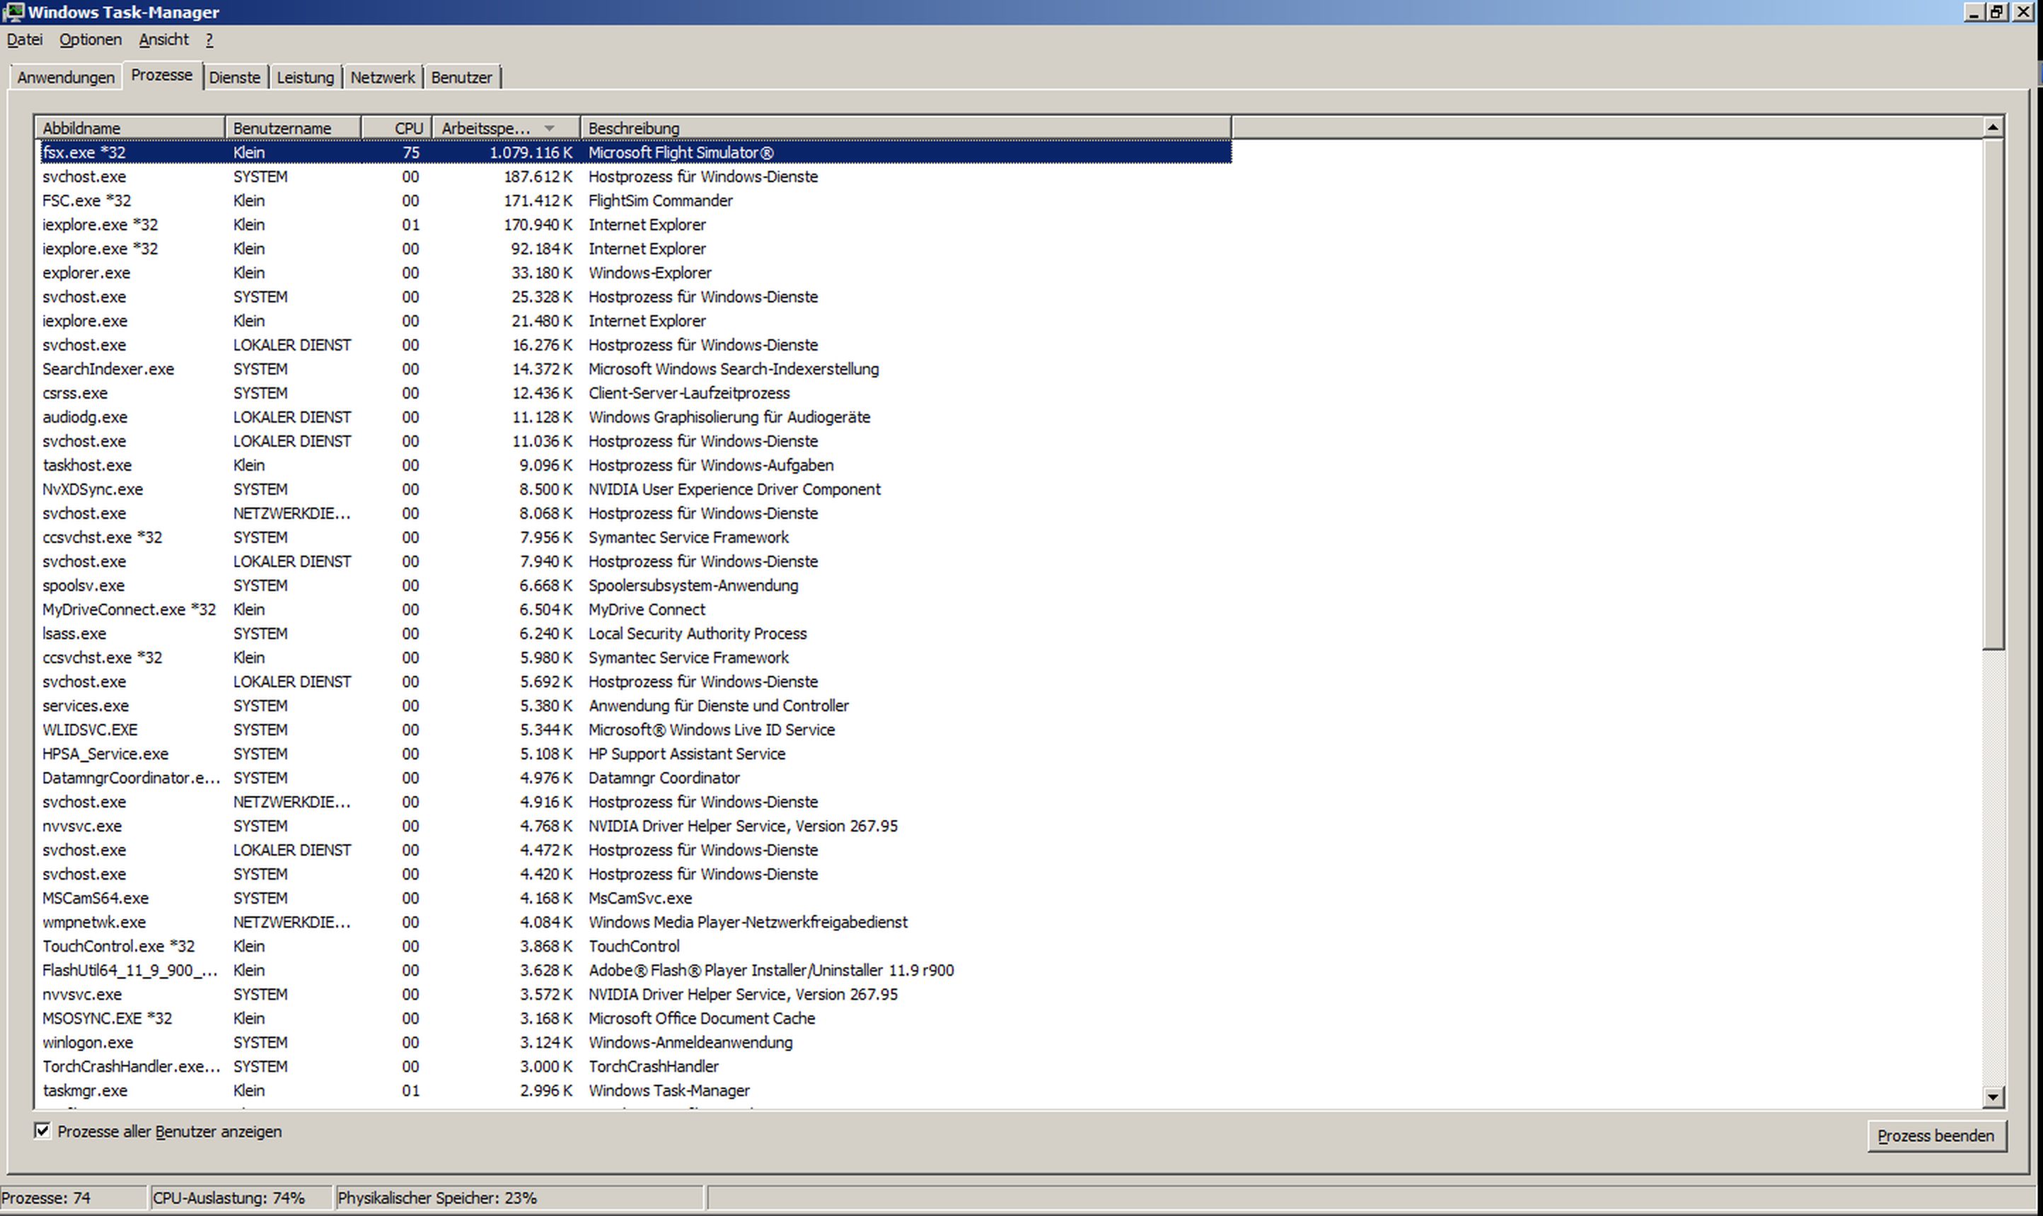Open the Optionen menu
Screen dimensions: 2043x1216
[90, 40]
